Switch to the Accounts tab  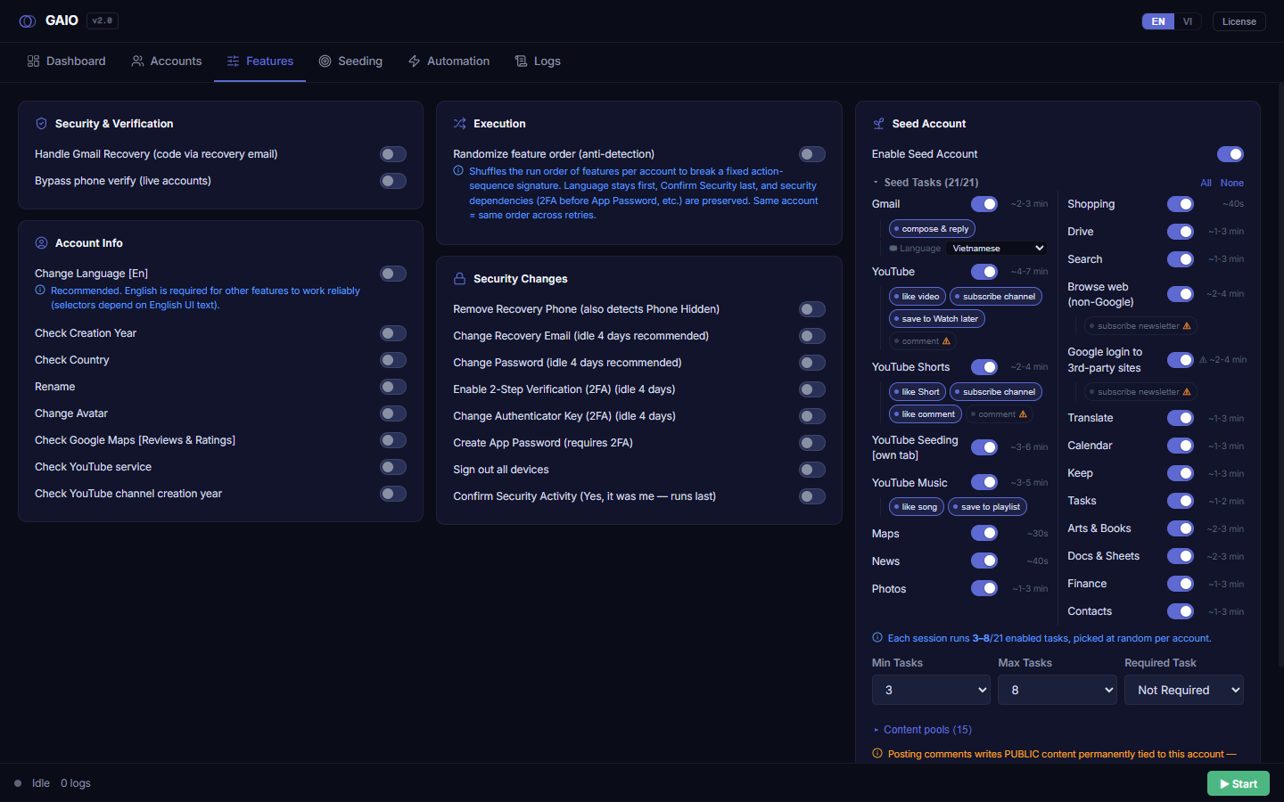[167, 61]
